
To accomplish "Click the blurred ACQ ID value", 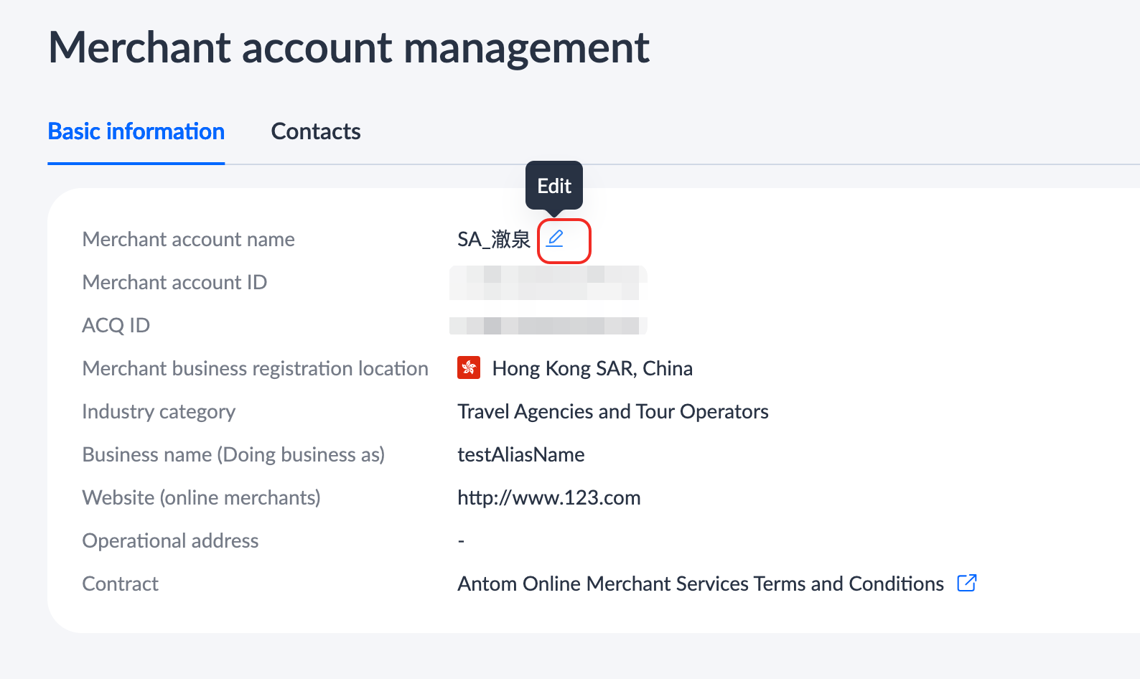I will pyautogui.click(x=548, y=325).
